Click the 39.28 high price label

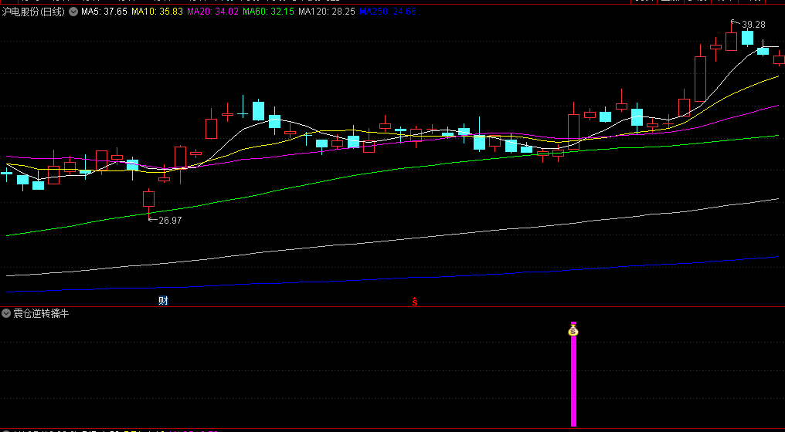click(753, 25)
